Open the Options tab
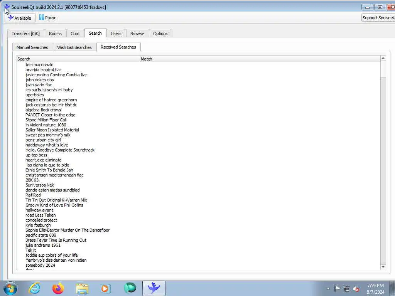This screenshot has width=395, height=296. 160,34
